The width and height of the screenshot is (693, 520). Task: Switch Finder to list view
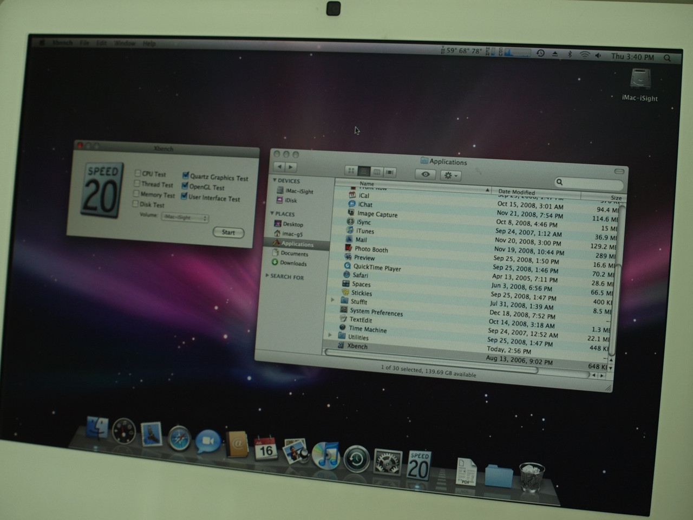(x=364, y=171)
